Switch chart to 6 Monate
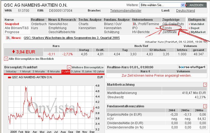Viewport: 210px width, 133px height. point(54,72)
